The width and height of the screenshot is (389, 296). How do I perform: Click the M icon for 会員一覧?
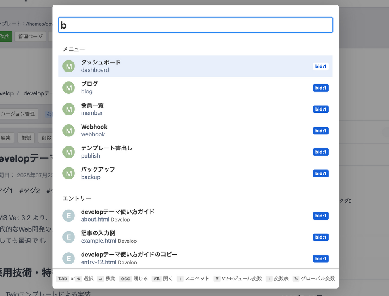[x=69, y=109]
